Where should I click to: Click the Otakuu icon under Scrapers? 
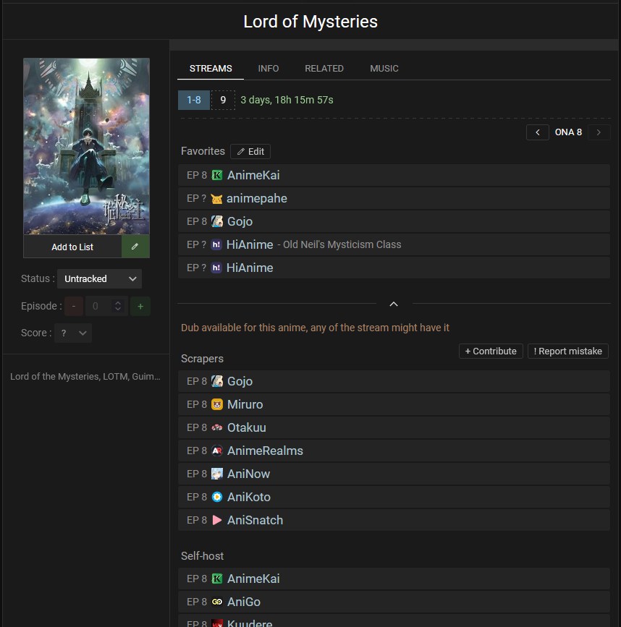pyautogui.click(x=217, y=428)
